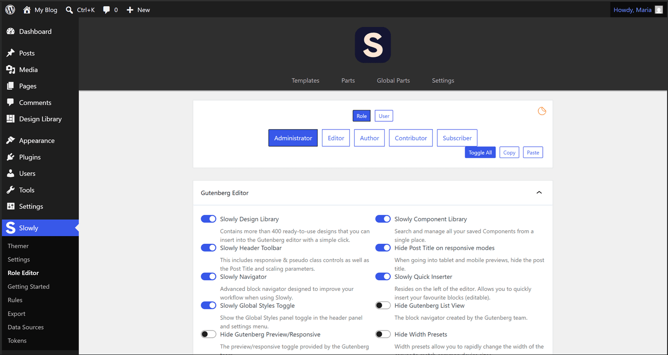This screenshot has width=668, height=355.
Task: Switch to User mode
Action: 384,116
